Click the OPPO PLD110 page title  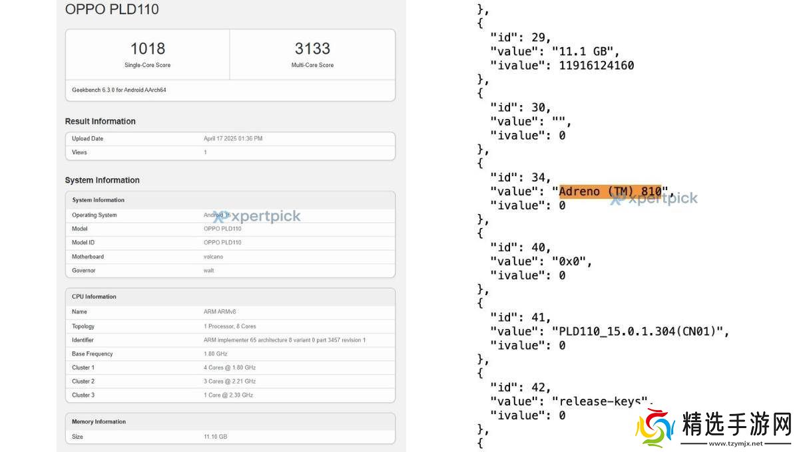click(x=112, y=9)
